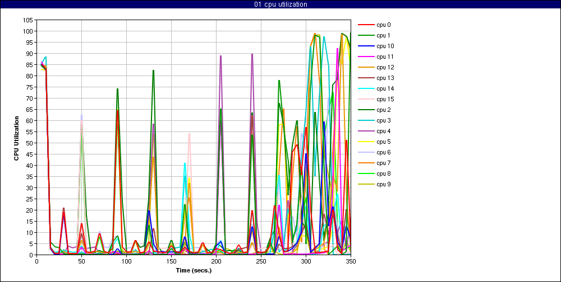Click the 300 tick on the time axis
This screenshot has width=561, height=282.
click(306, 261)
